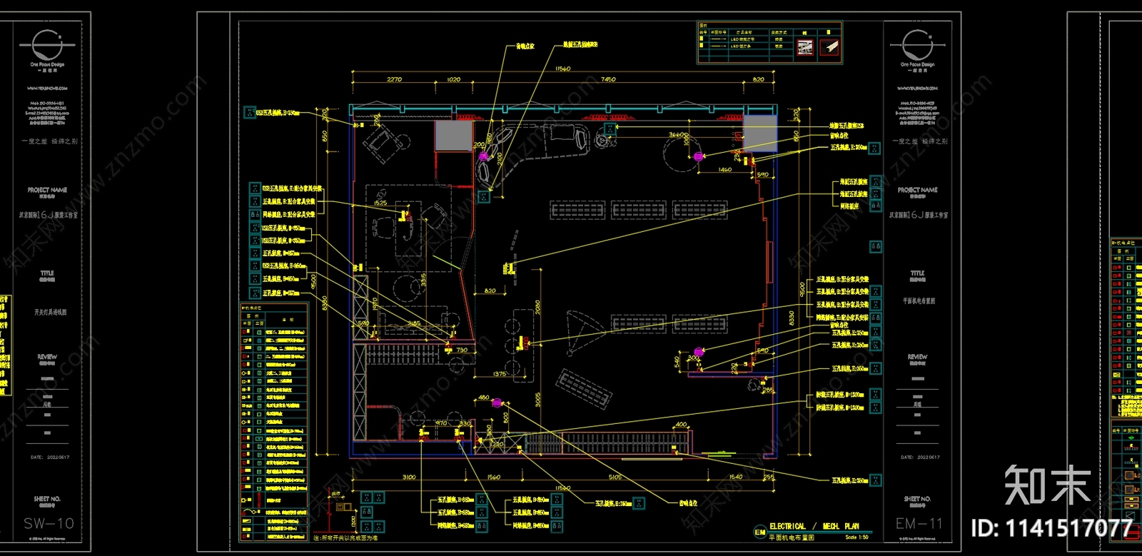Click "DATE: 20220617" in the EM-11 title block
Image resolution: width=1142 pixels, height=556 pixels.
click(920, 457)
